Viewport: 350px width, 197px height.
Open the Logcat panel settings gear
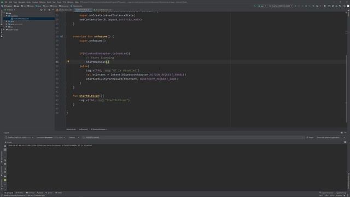point(341,132)
